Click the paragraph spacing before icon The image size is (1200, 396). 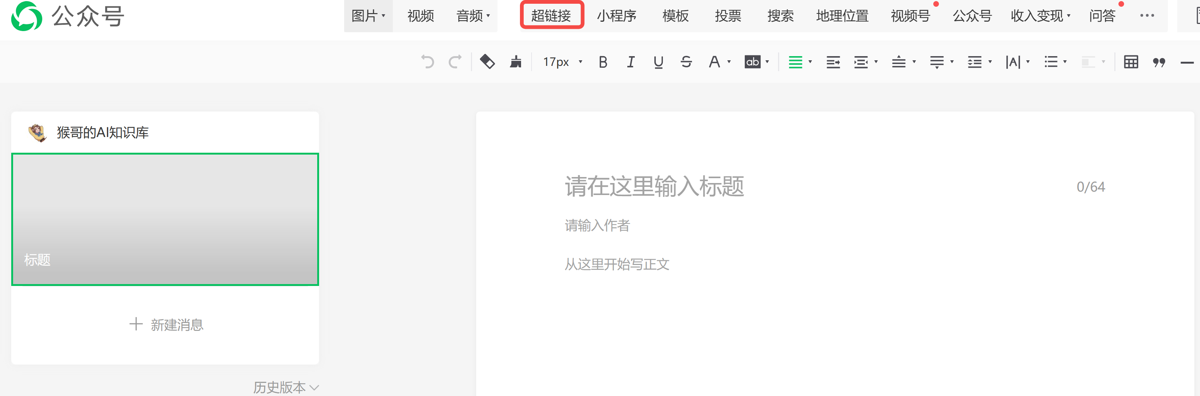pyautogui.click(x=899, y=62)
